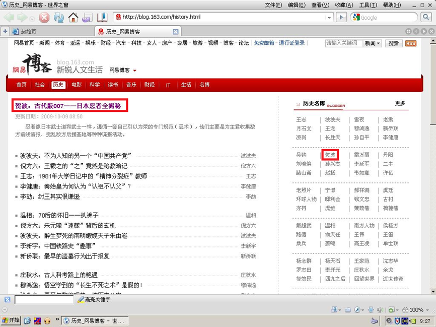436x327 pixels.
Task: Click the next tab arrow icon
Action: click(x=424, y=31)
